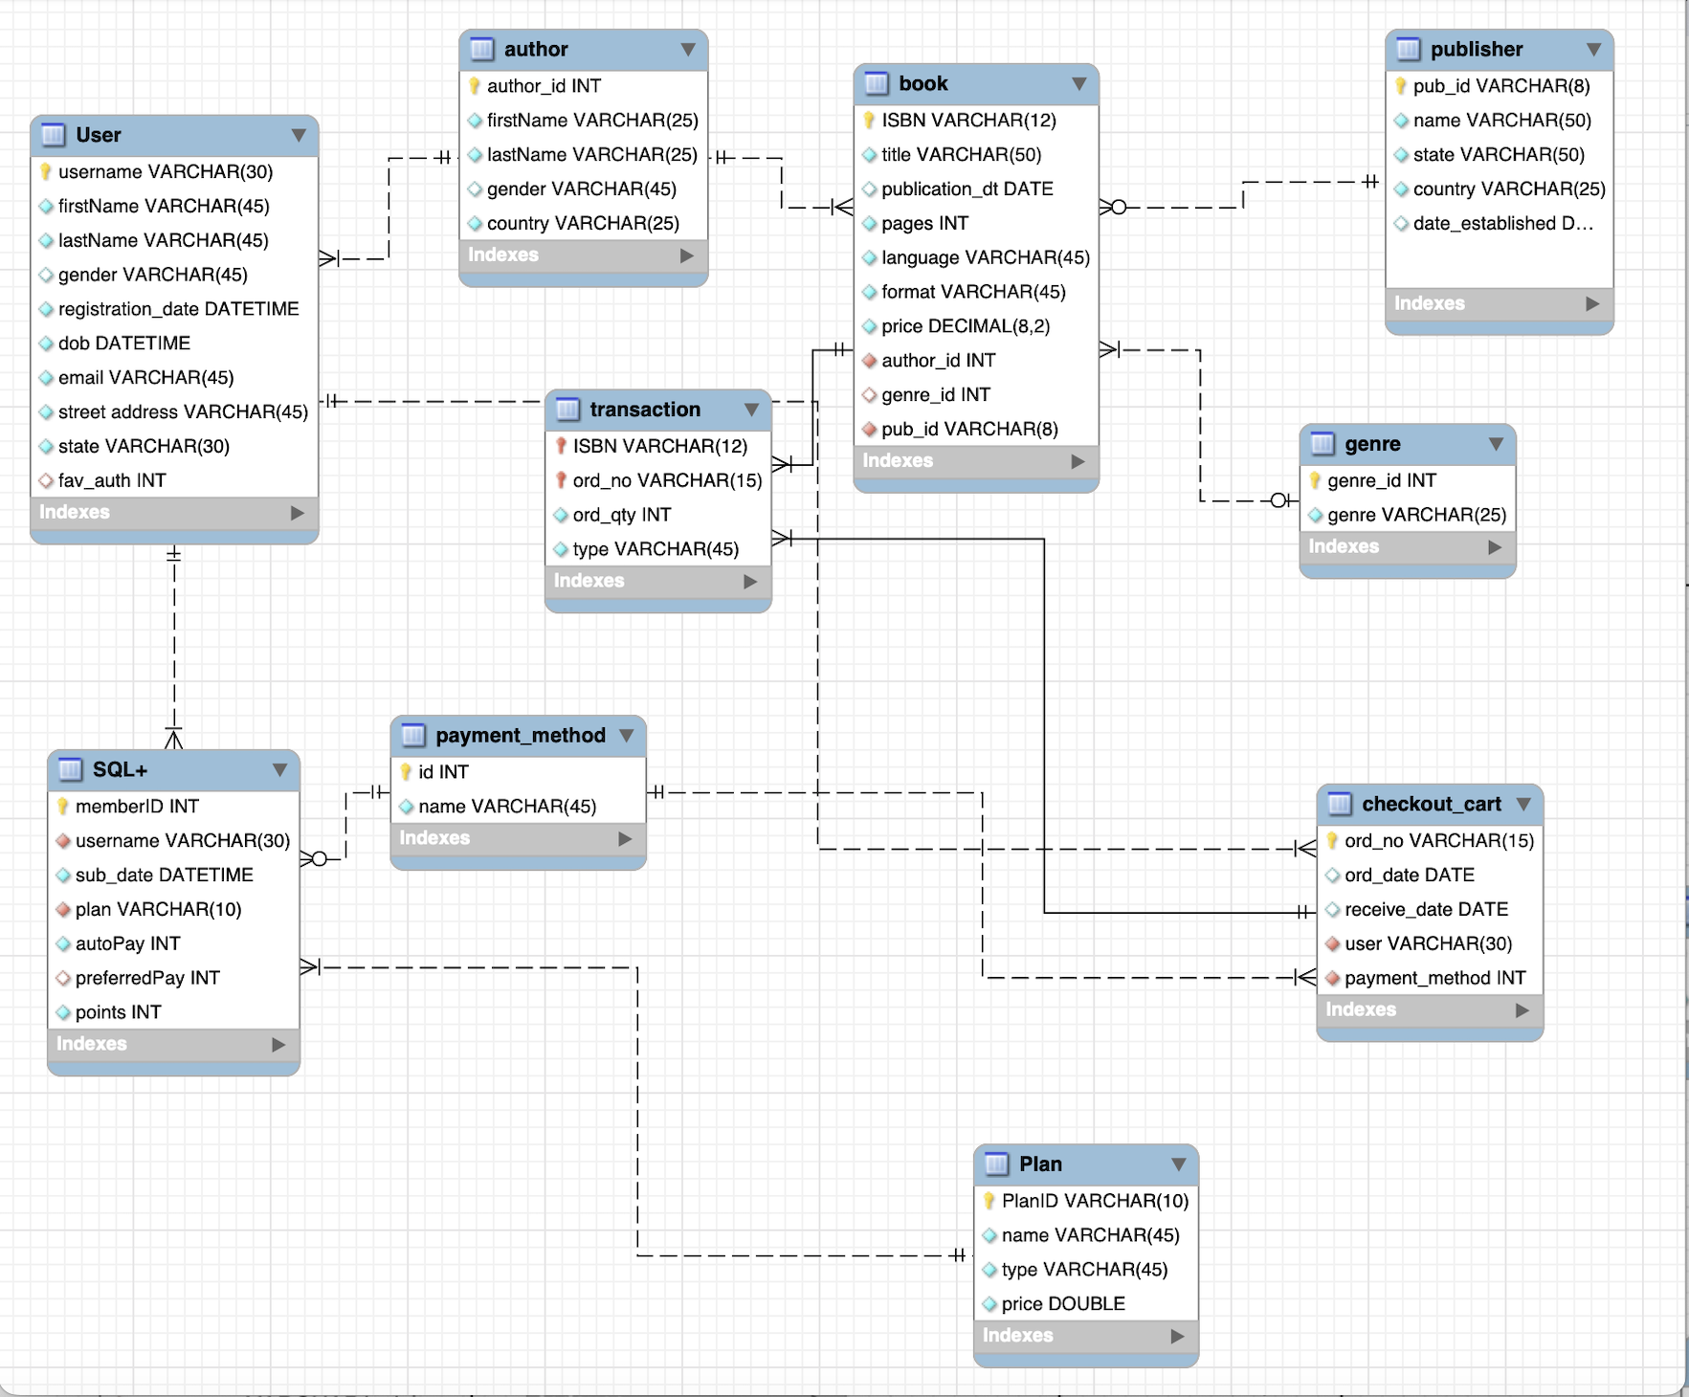Click the primary key icon next to username
This screenshot has width=1689, height=1397.
[46, 172]
